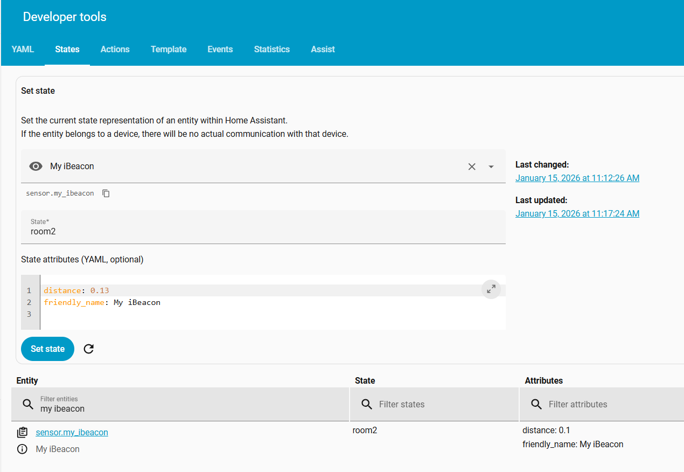Screen dimensions: 684x472
Task: Click the eye icon in entity picker
Action: click(x=36, y=166)
